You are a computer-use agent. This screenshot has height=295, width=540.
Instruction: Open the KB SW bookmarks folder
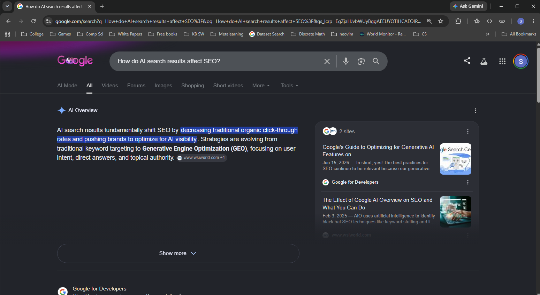tap(194, 34)
